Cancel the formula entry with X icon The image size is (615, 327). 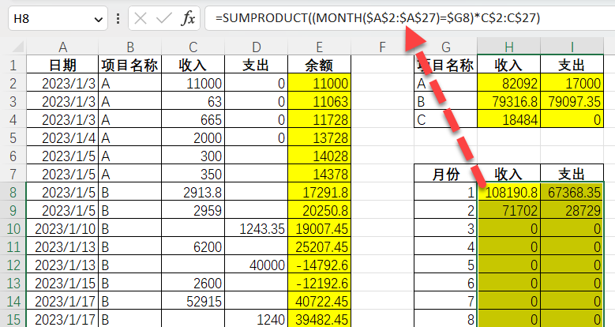[141, 18]
